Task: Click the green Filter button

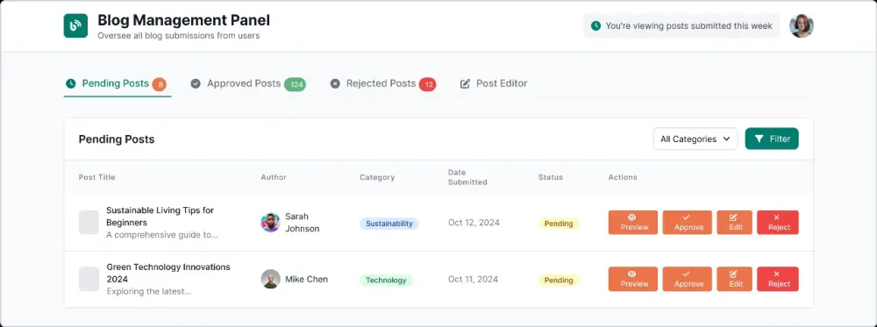Action: (x=772, y=139)
